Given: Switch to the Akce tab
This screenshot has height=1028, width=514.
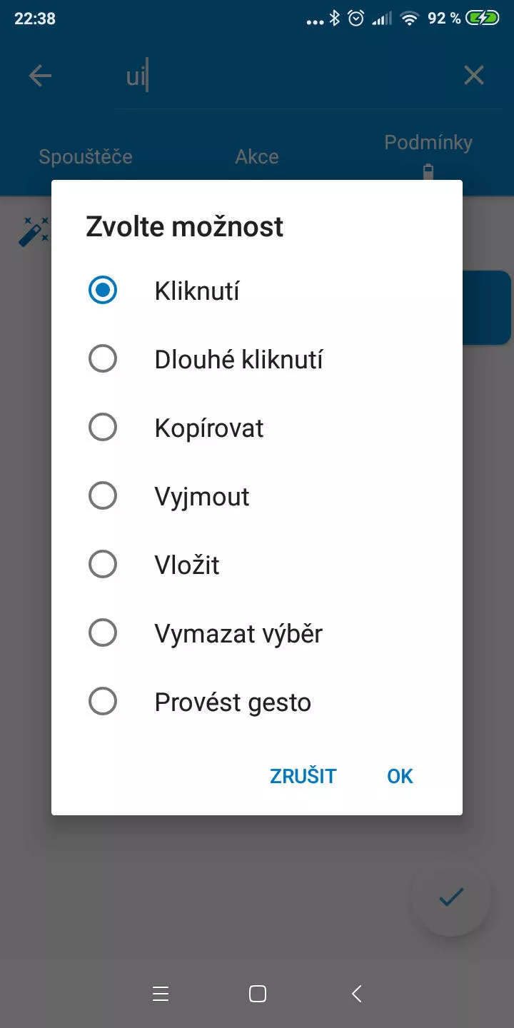Looking at the screenshot, I should pyautogui.click(x=257, y=156).
